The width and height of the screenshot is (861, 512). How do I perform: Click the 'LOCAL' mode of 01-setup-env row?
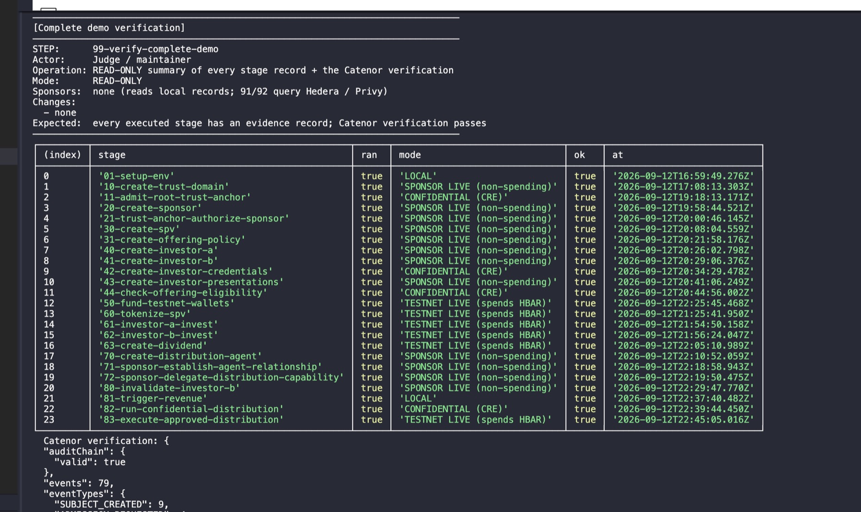(x=418, y=176)
